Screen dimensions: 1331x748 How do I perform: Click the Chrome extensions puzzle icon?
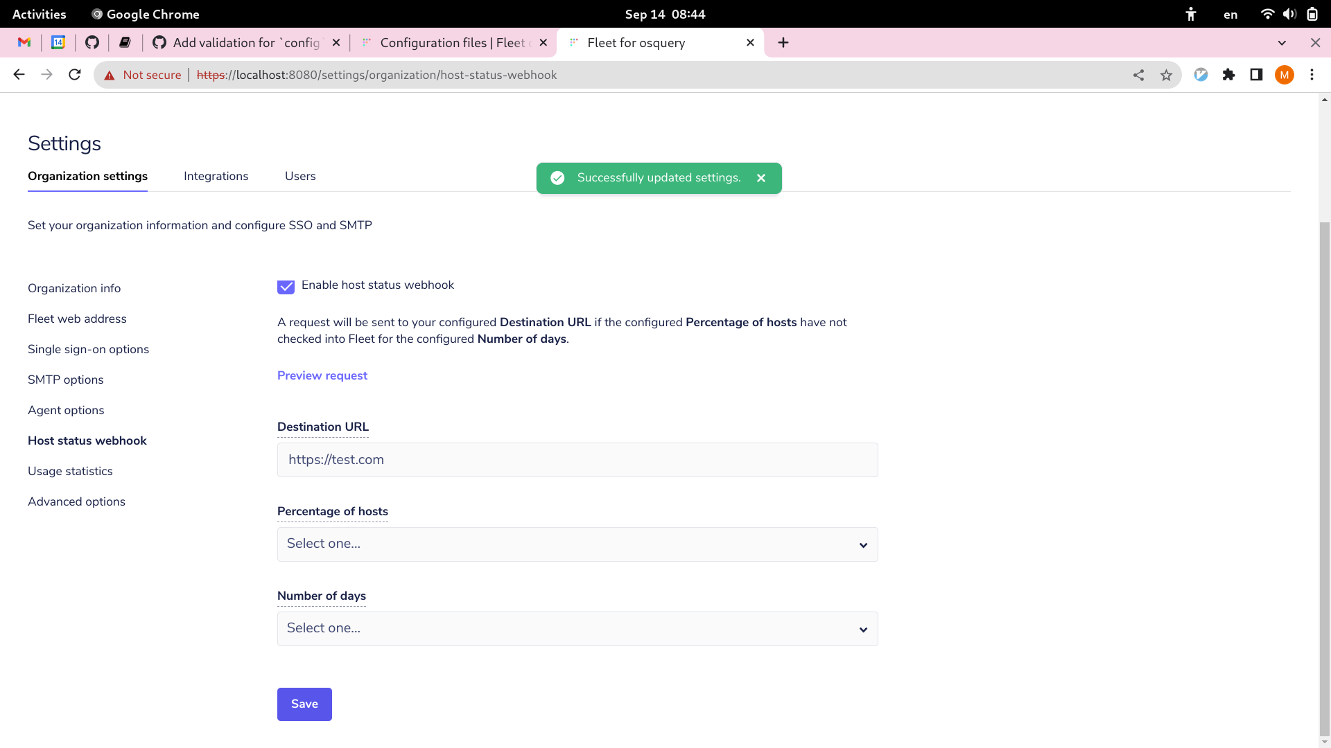[x=1229, y=75]
